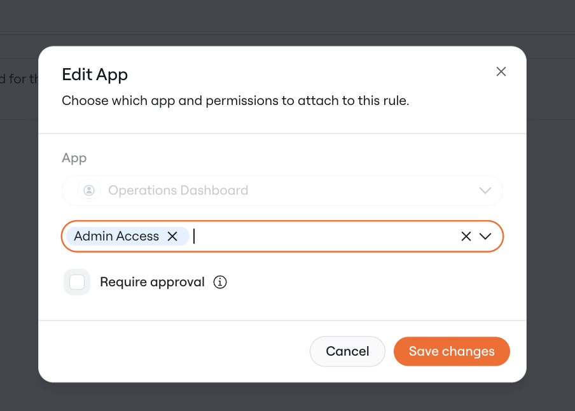
Task: Expand the permissions dropdown list
Action: (x=485, y=236)
